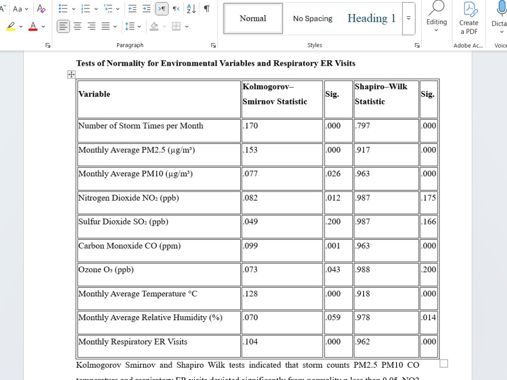Apply a bulleted list

(x=63, y=9)
